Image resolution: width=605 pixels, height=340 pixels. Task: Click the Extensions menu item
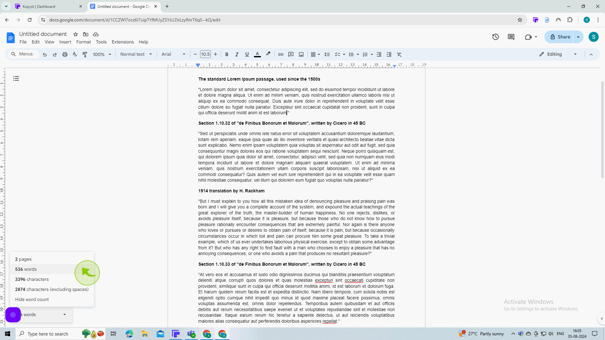[x=123, y=42]
